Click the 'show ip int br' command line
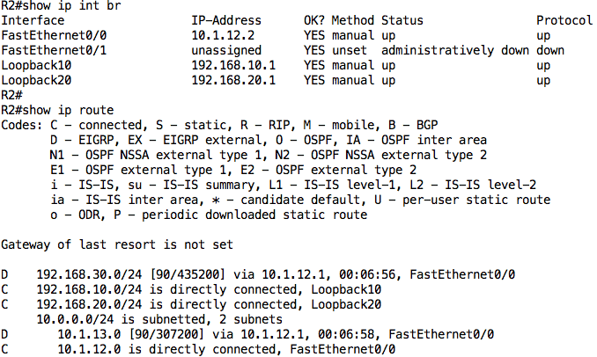The height and width of the screenshot is (357, 597). (61, 5)
